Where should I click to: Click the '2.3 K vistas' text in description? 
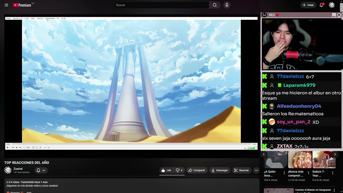click(13, 182)
